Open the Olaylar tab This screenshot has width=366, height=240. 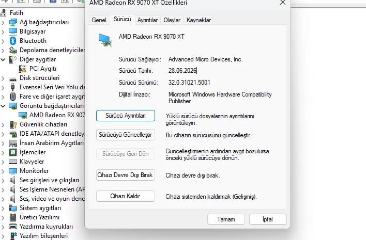pos(172,20)
